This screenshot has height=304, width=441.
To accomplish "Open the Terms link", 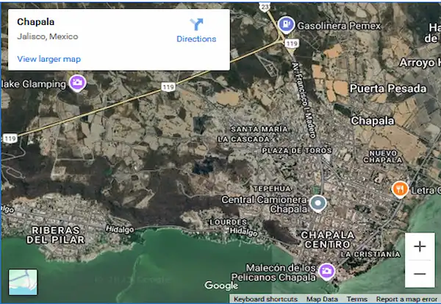I will click(357, 299).
